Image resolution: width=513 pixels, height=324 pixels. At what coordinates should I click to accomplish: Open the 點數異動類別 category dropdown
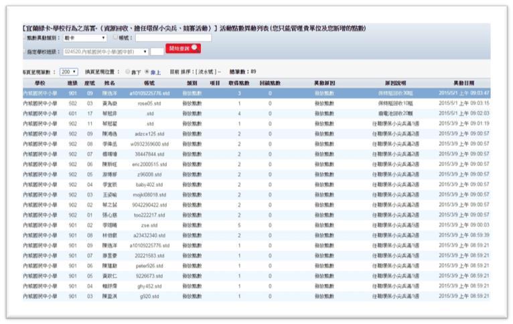click(84, 38)
